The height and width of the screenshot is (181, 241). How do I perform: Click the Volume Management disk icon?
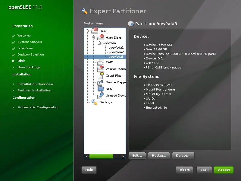point(101,69)
